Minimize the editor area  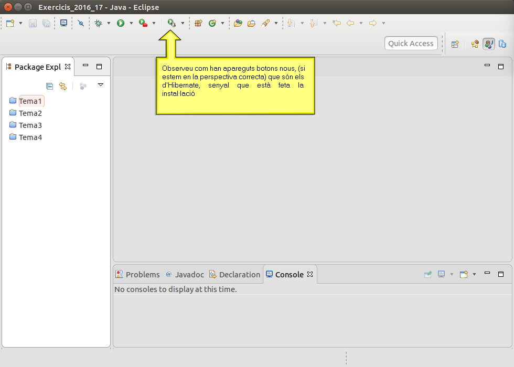pyautogui.click(x=487, y=66)
